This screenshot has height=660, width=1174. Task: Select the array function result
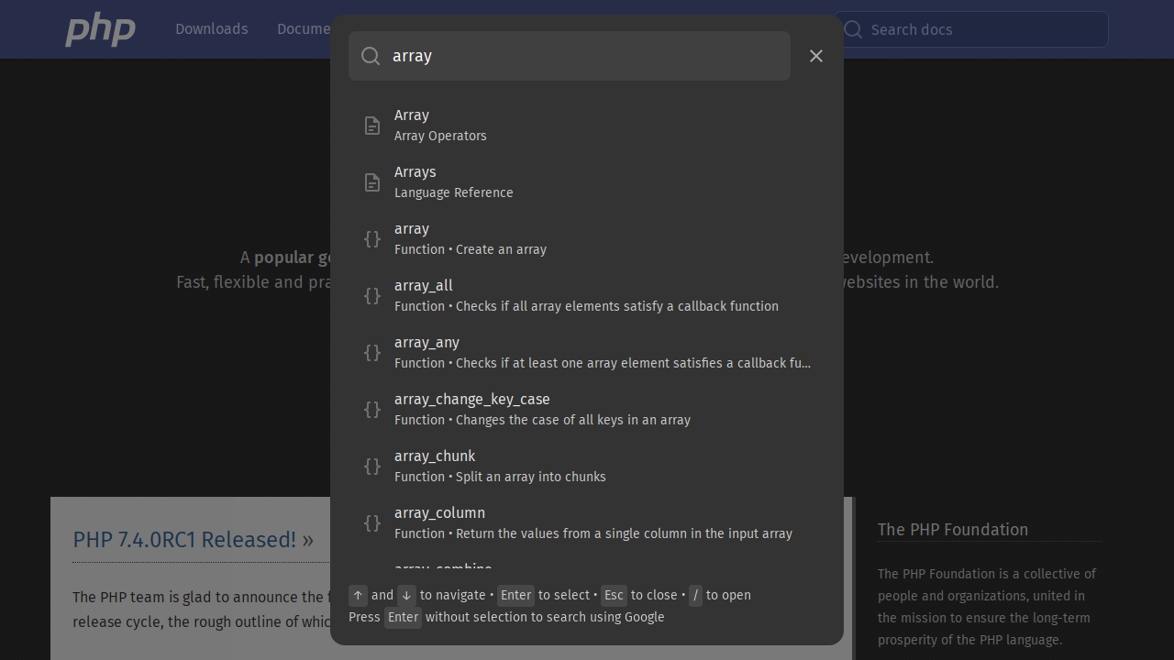[587, 238]
